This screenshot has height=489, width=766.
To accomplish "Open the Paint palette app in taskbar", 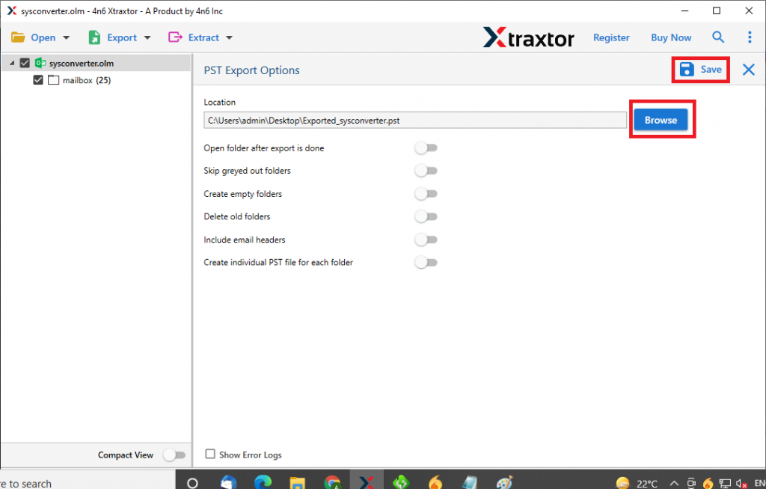I will pyautogui.click(x=504, y=482).
